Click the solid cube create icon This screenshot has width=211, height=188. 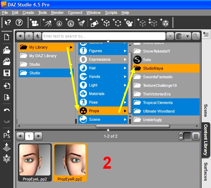pyautogui.click(x=164, y=23)
